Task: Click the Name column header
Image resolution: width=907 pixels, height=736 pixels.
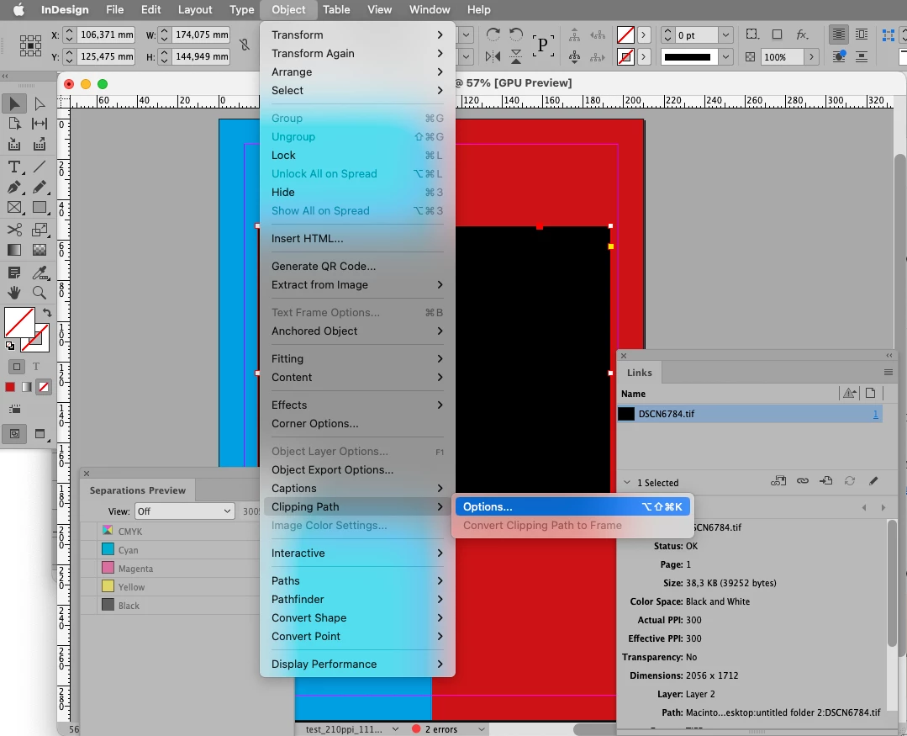Action: tap(634, 394)
